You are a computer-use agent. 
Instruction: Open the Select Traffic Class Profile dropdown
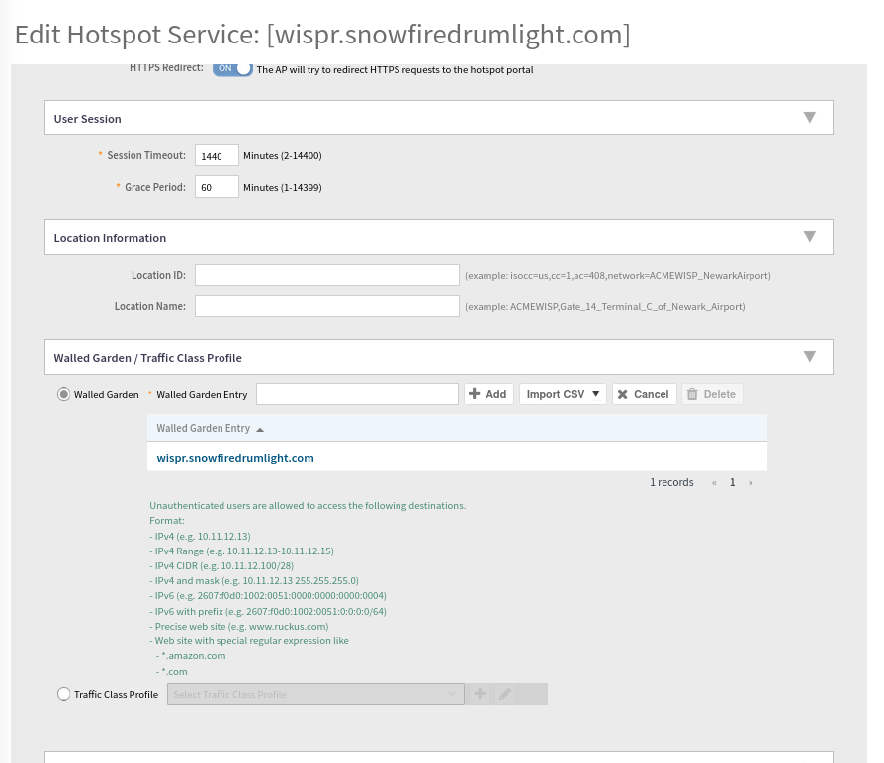[314, 694]
